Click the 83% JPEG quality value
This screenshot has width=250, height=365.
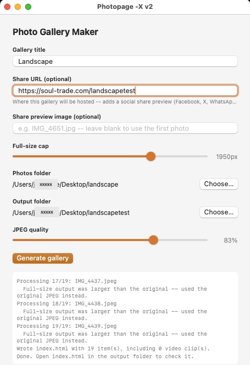[x=231, y=240]
